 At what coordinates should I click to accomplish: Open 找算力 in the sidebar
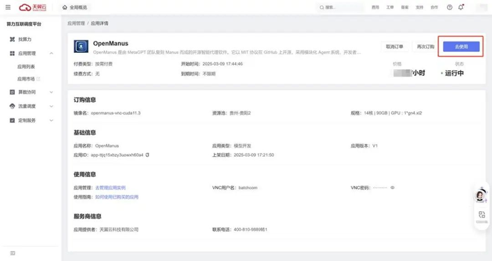(x=25, y=39)
